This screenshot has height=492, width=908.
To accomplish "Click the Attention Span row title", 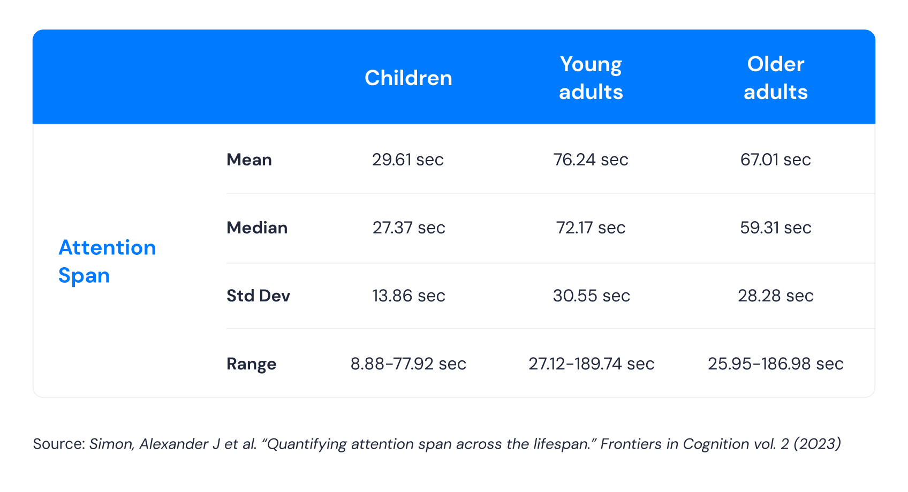I will [x=107, y=261].
